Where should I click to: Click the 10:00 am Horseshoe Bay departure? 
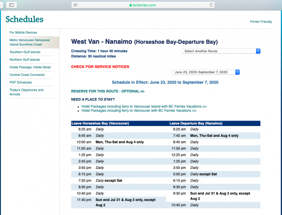click(84, 142)
